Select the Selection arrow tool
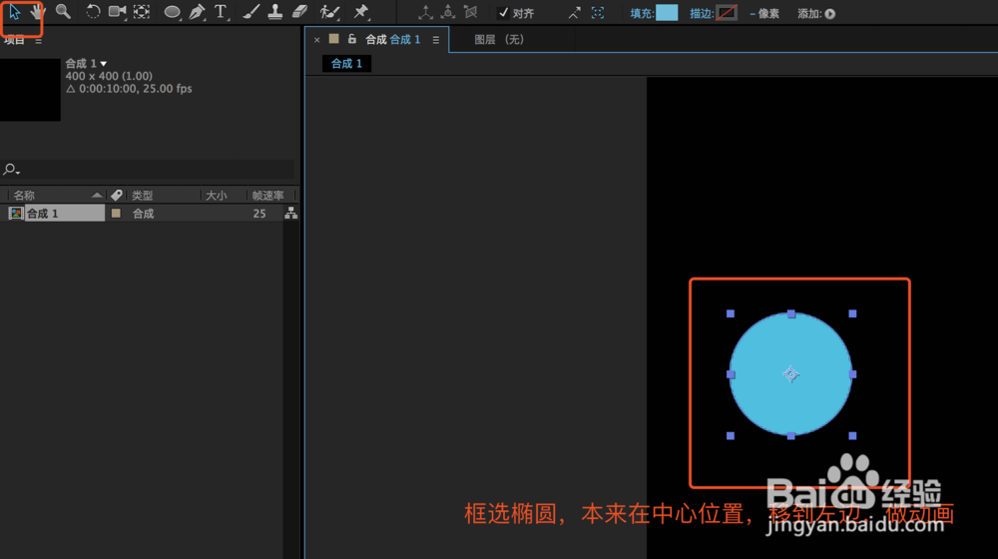This screenshot has height=559, width=998. (x=15, y=12)
